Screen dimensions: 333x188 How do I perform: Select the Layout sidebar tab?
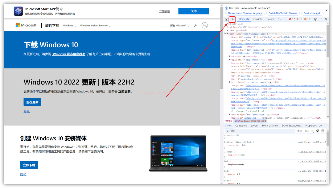(254, 126)
